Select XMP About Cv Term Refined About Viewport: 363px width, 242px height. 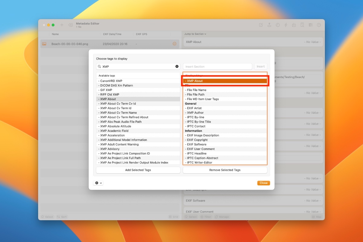[x=138, y=117]
